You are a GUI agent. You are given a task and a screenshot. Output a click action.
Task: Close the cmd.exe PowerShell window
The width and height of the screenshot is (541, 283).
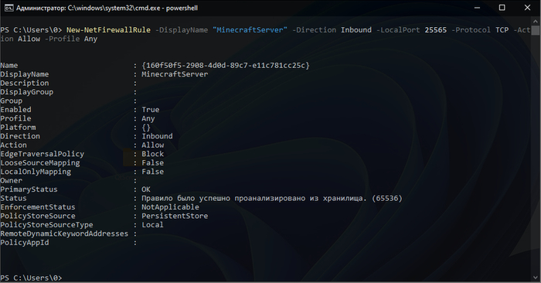pos(528,8)
